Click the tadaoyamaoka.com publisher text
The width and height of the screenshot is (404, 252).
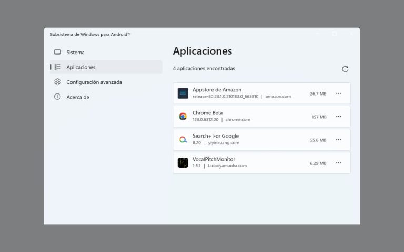(x=227, y=166)
